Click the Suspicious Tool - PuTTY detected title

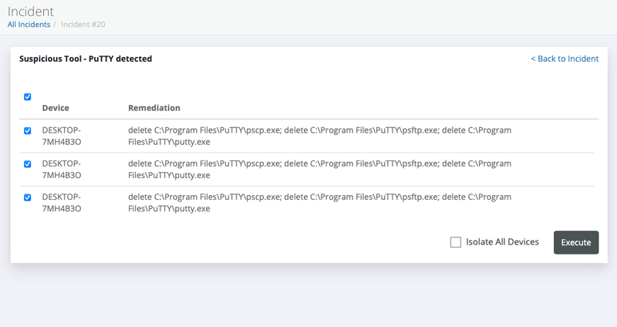pos(86,59)
